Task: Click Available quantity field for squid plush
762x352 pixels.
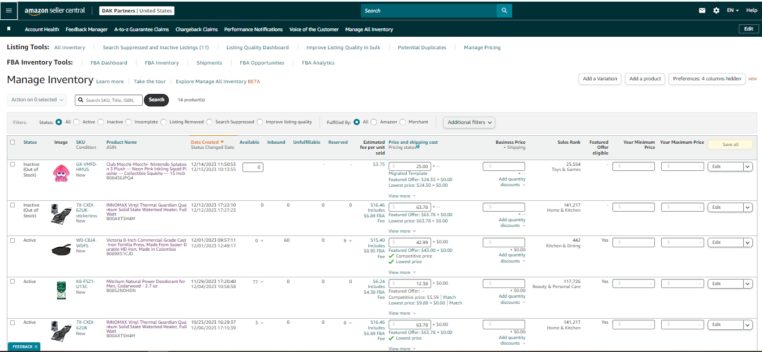Action: [x=253, y=167]
